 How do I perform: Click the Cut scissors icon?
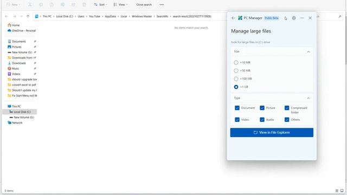(30, 5)
